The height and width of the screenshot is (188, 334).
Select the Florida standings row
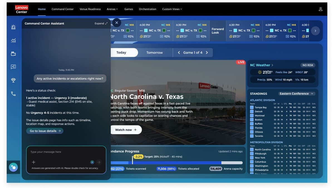pyautogui.click(x=283, y=128)
